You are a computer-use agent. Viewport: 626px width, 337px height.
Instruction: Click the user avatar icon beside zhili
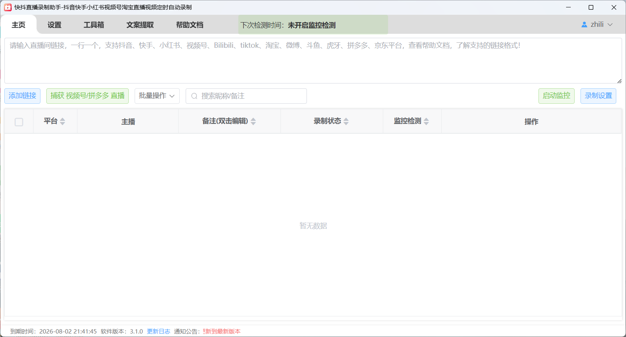(584, 24)
